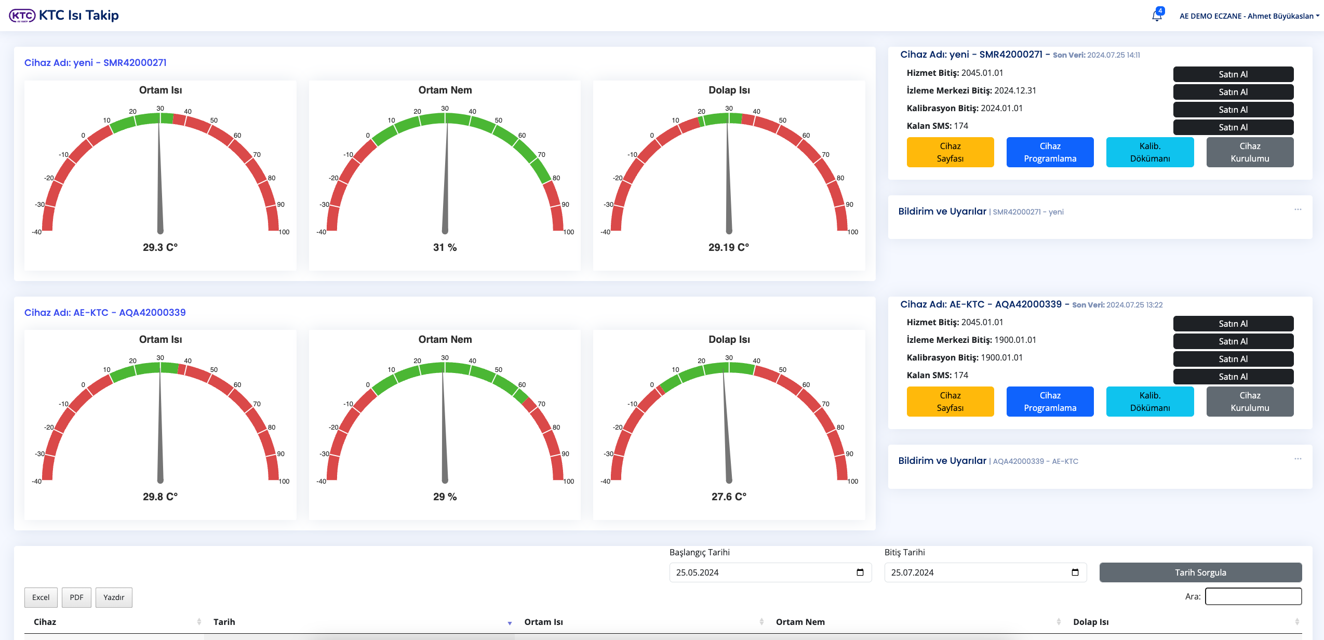Expand AE DEMO ECZANE user dropdown

point(1249,16)
